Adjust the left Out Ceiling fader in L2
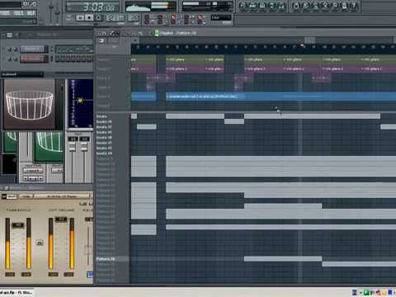396x297 pixels. [51, 243]
